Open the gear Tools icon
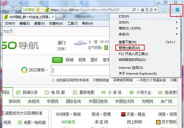The image size is (184, 128). pyautogui.click(x=177, y=10)
